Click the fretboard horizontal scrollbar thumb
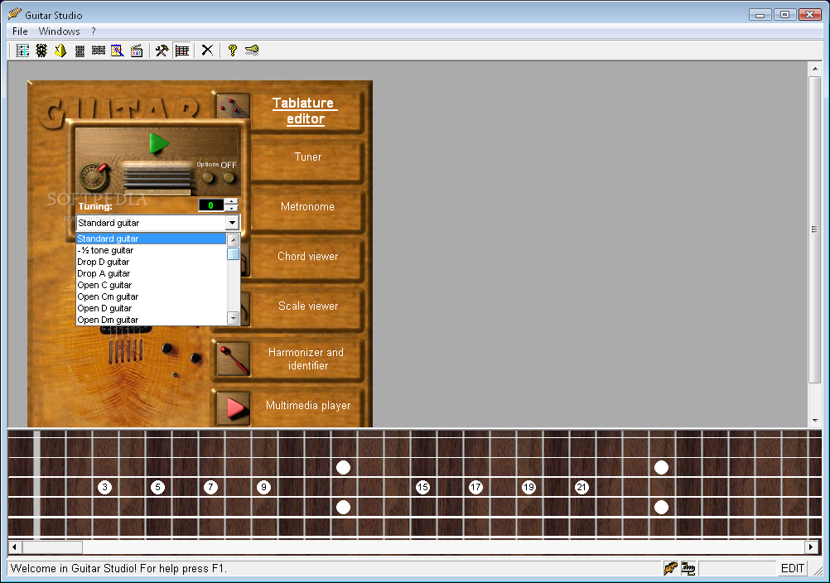 (x=52, y=547)
